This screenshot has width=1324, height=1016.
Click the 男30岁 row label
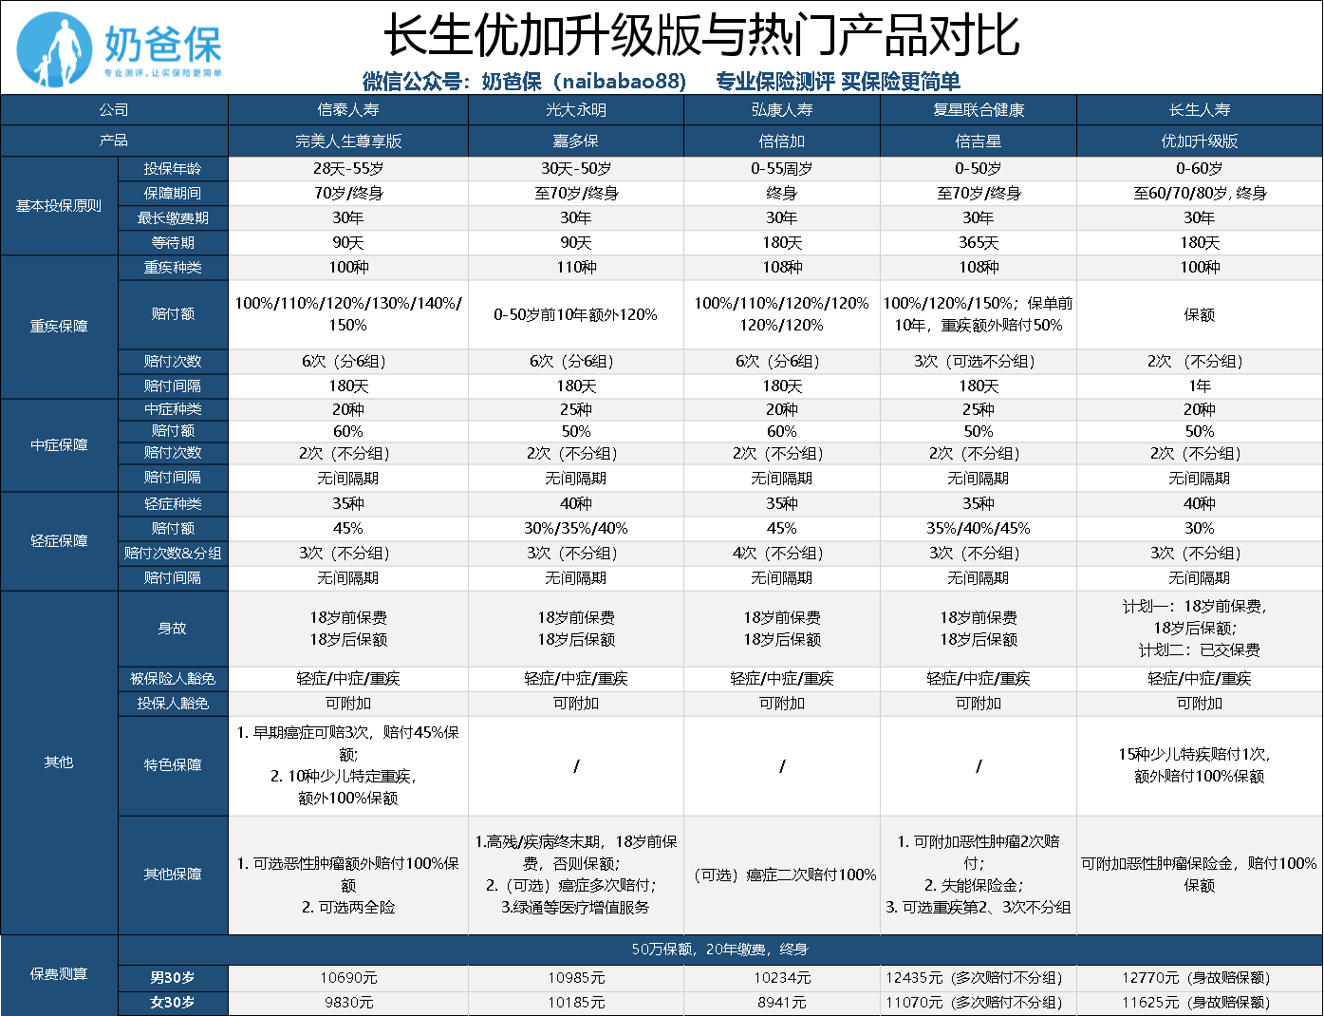click(173, 977)
